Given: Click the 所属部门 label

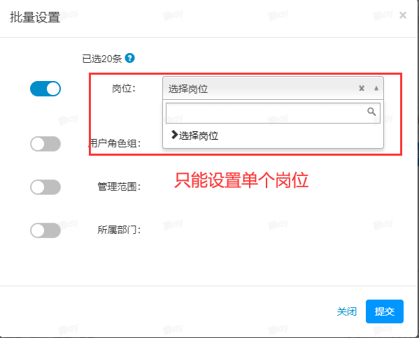Looking at the screenshot, I should (119, 230).
